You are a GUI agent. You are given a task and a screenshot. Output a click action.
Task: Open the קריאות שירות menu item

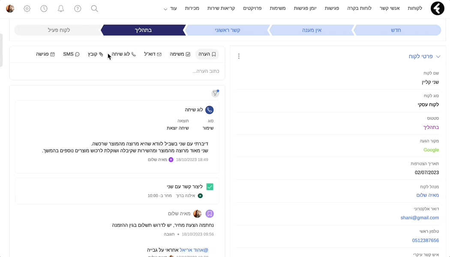pyautogui.click(x=221, y=8)
